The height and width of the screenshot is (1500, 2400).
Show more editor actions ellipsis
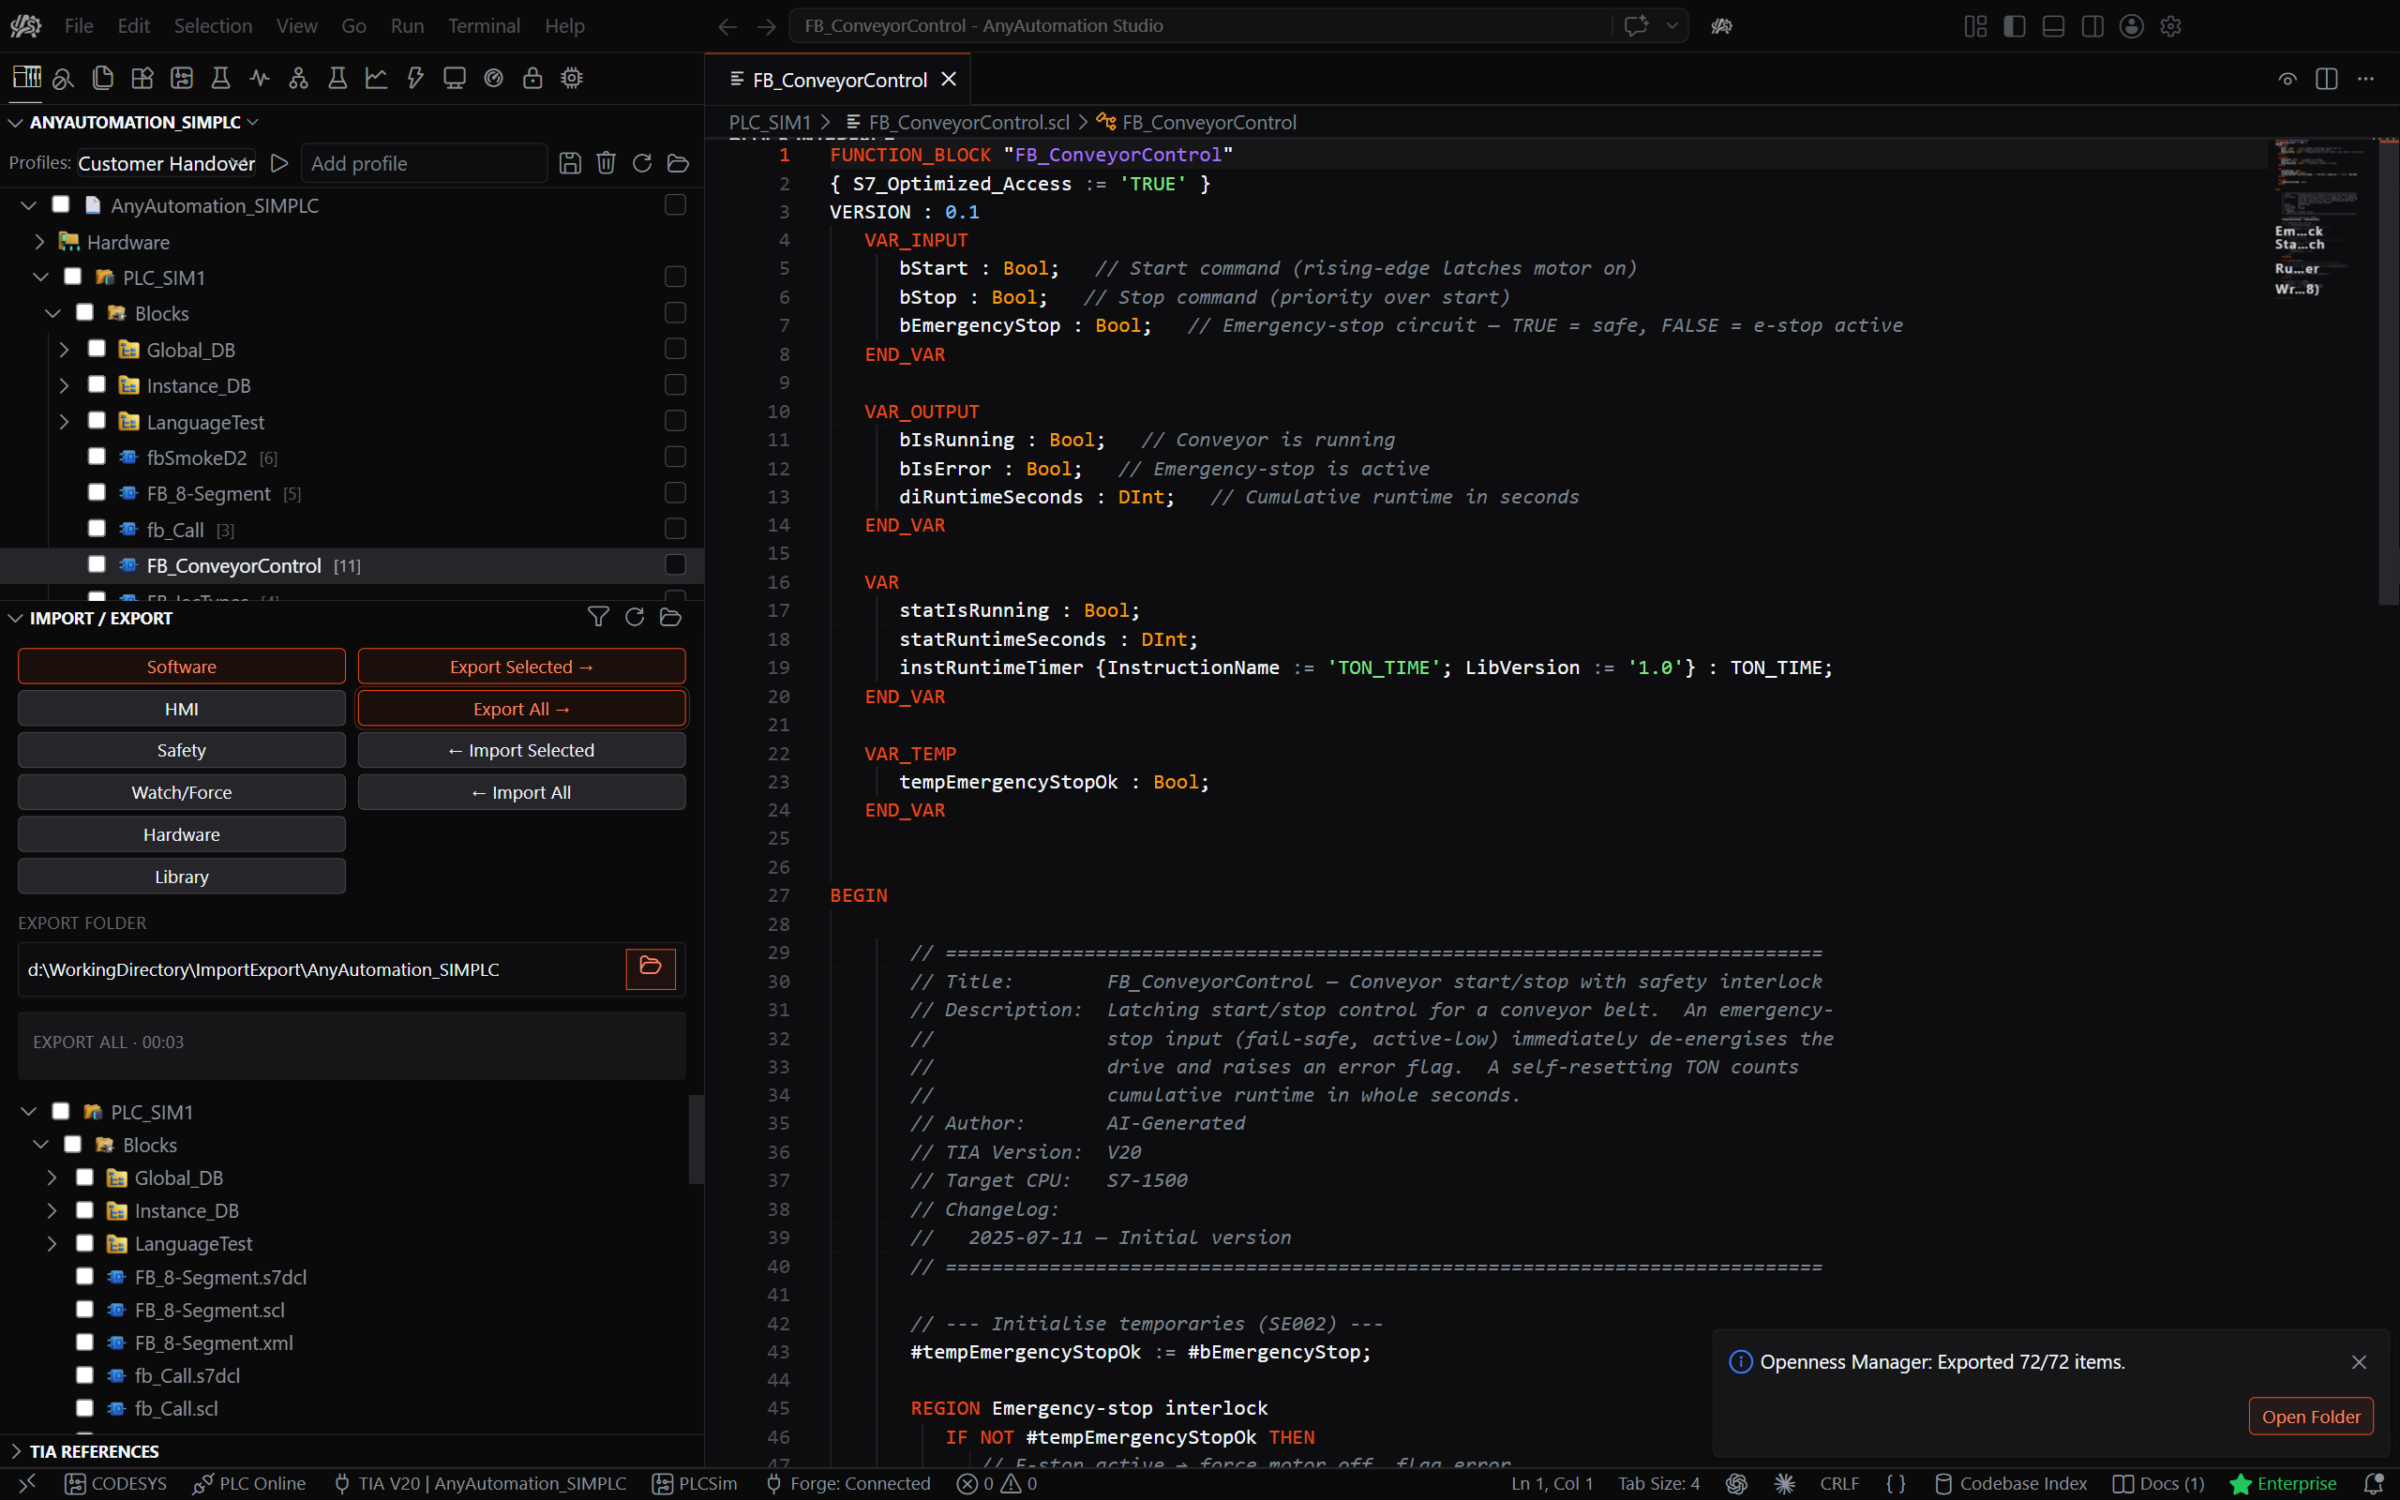pyautogui.click(x=2366, y=79)
